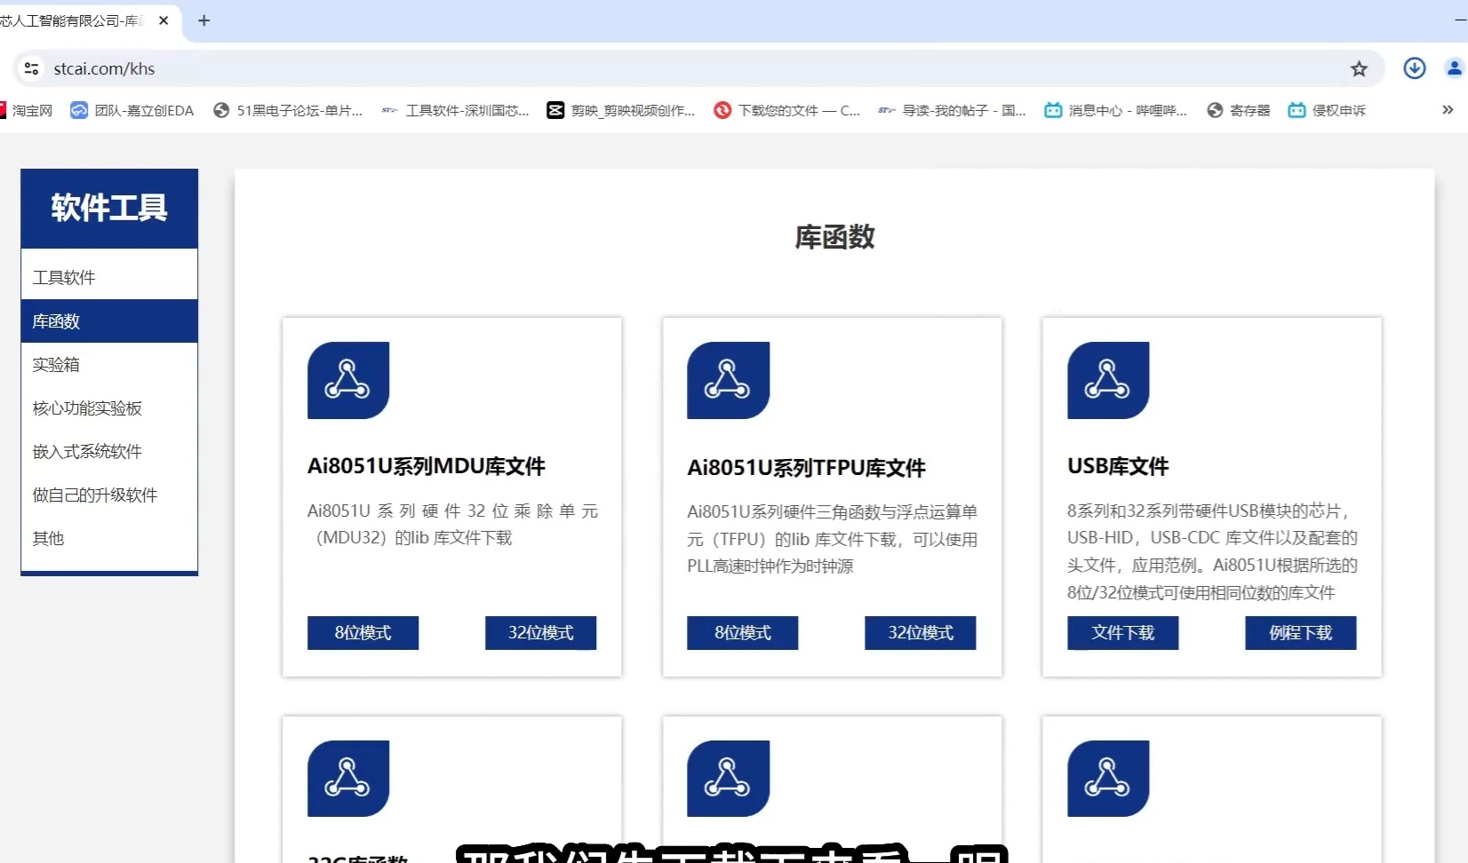This screenshot has height=863, width=1468.
Task: Select 核心功能实验板 in the sidebar
Action: (x=109, y=408)
